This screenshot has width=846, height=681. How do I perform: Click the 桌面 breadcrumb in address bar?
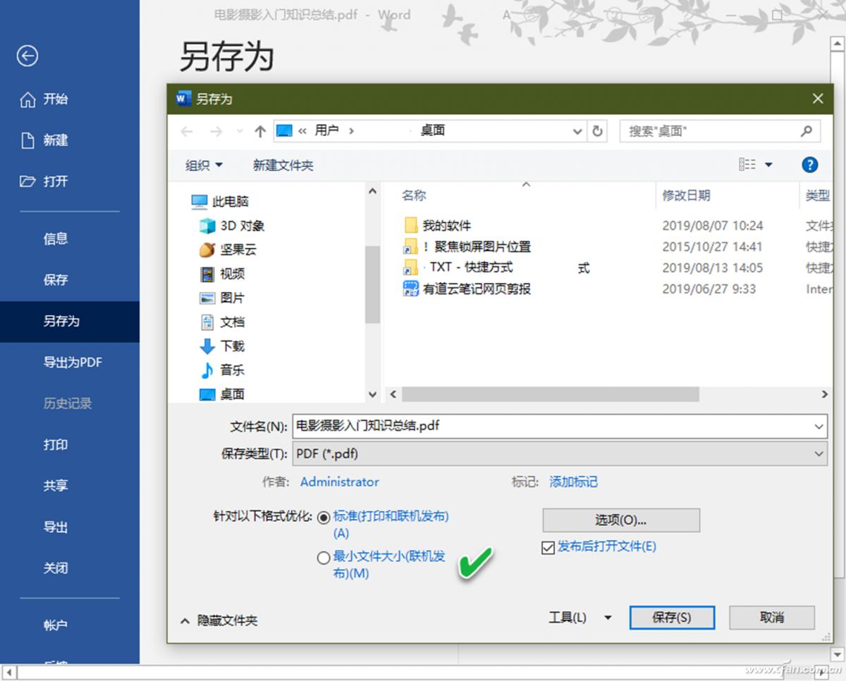coord(433,131)
